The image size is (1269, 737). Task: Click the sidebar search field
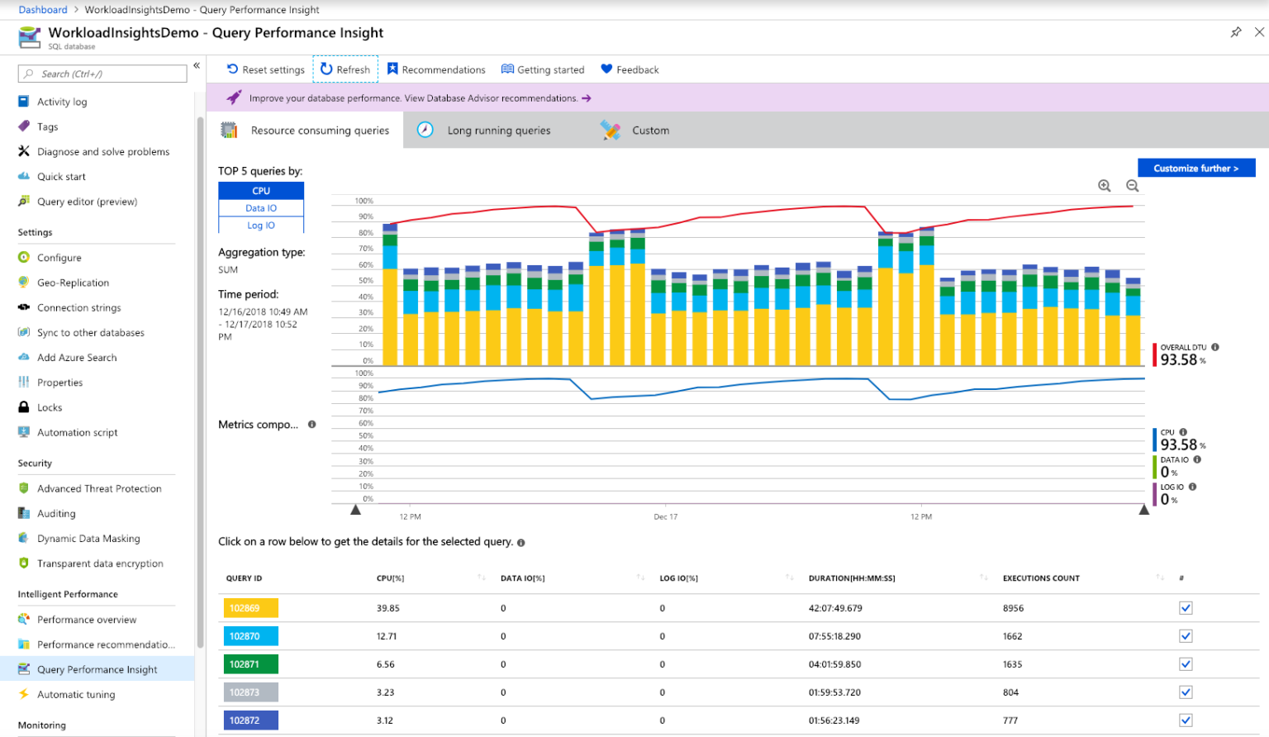pos(102,74)
